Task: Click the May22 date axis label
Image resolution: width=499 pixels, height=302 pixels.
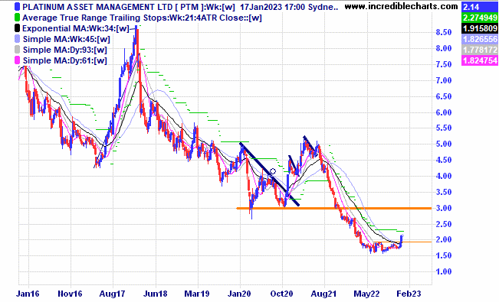Action: 366,294
